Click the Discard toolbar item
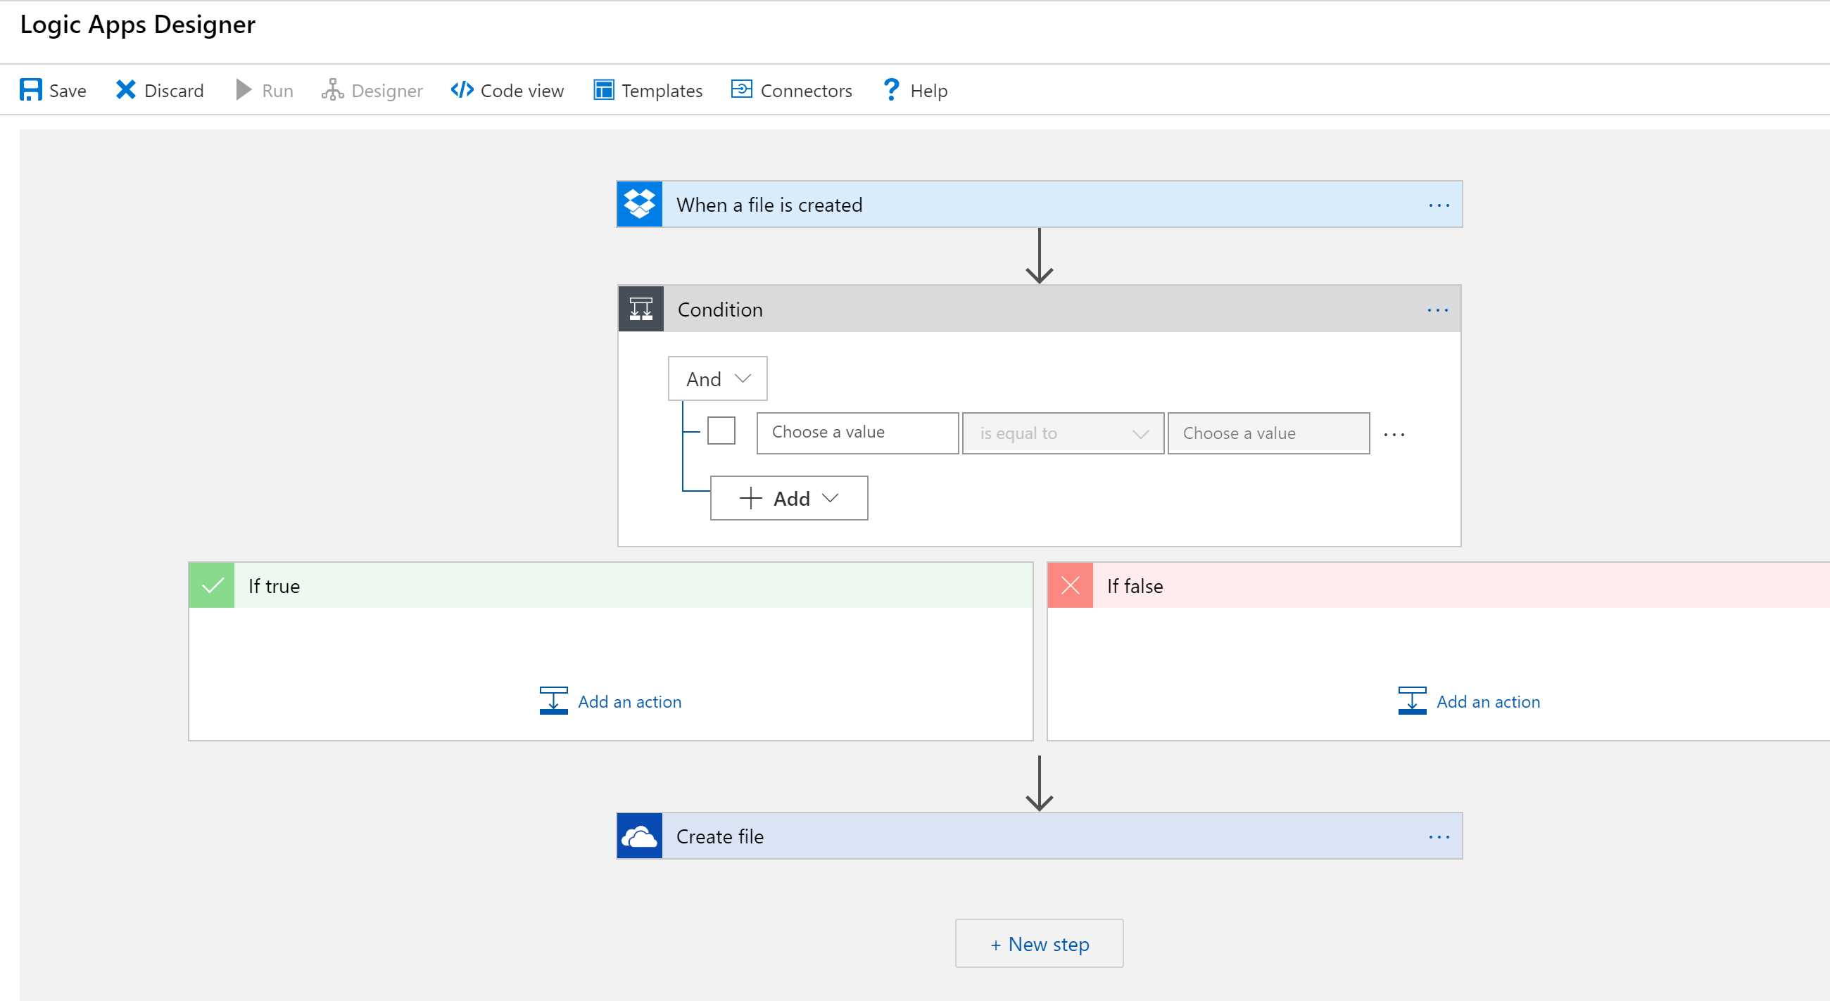 [x=159, y=89]
